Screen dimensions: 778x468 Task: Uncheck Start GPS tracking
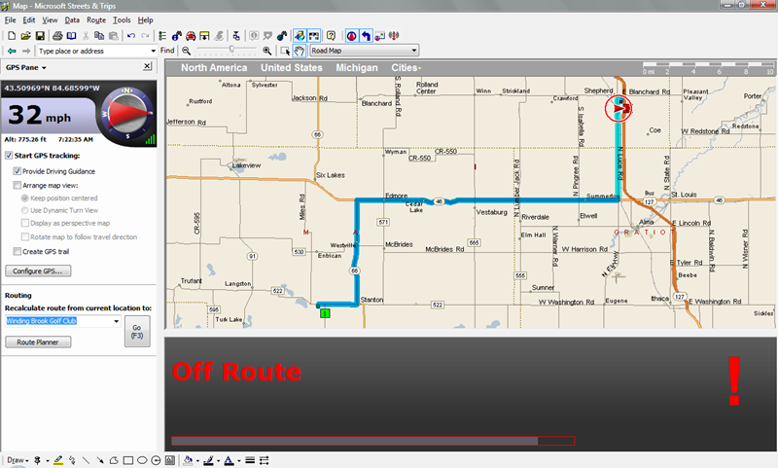pos(9,156)
